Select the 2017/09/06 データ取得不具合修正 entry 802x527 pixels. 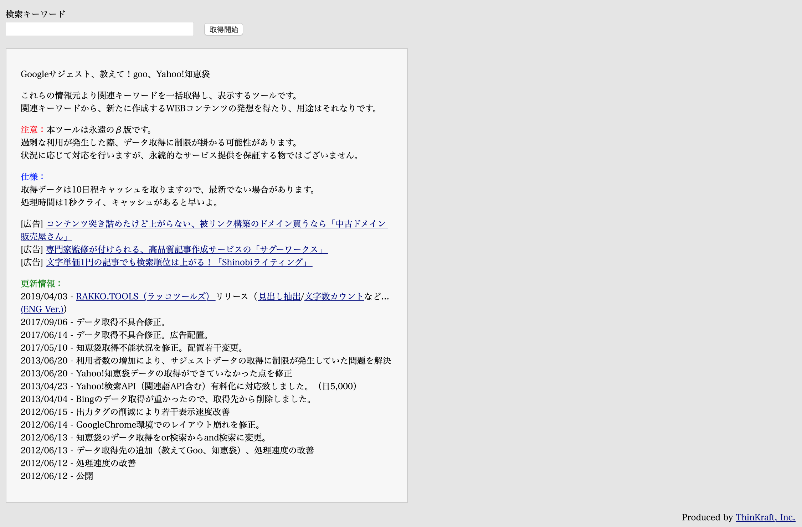pos(94,322)
